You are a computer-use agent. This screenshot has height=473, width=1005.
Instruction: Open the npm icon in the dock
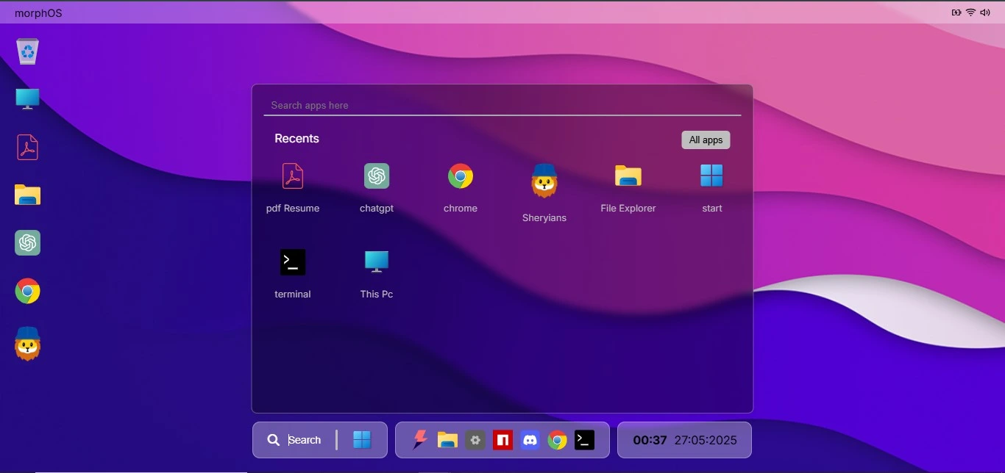502,440
